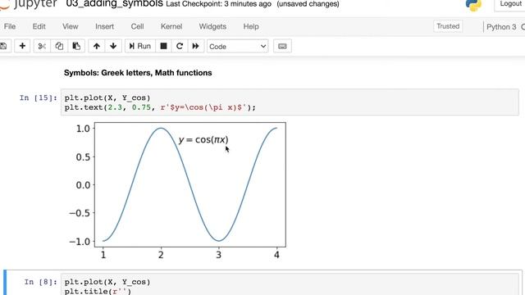Open the Insert menu

[104, 26]
